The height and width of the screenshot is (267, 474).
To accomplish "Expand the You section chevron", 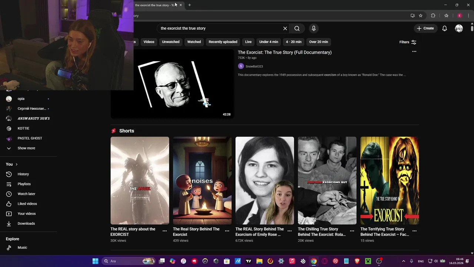I will 16,164.
